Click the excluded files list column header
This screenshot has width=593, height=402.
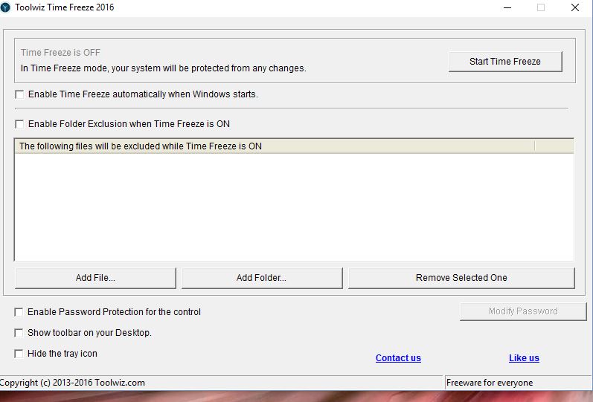pos(275,146)
